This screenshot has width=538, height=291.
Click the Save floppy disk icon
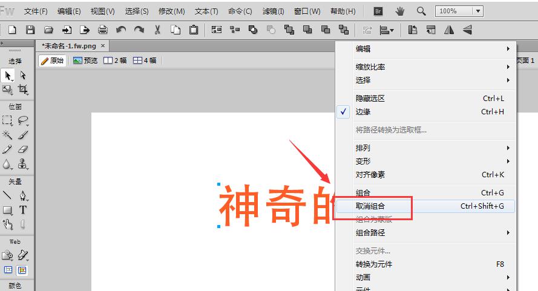[x=30, y=30]
